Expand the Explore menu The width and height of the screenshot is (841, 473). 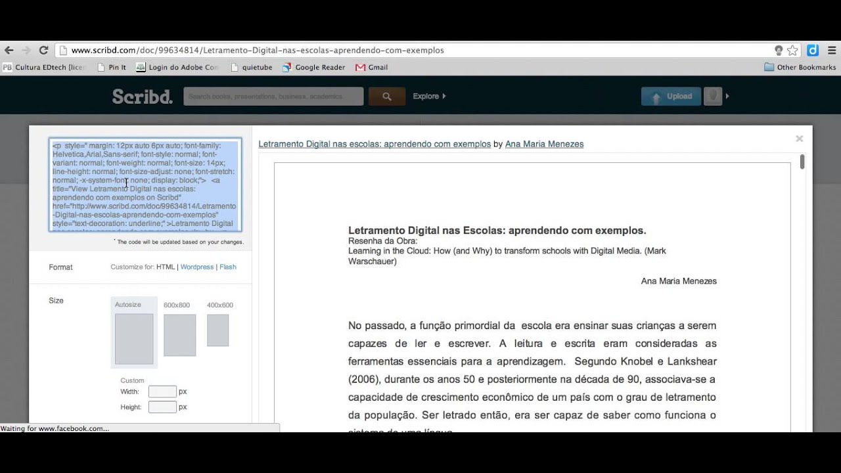tap(429, 96)
